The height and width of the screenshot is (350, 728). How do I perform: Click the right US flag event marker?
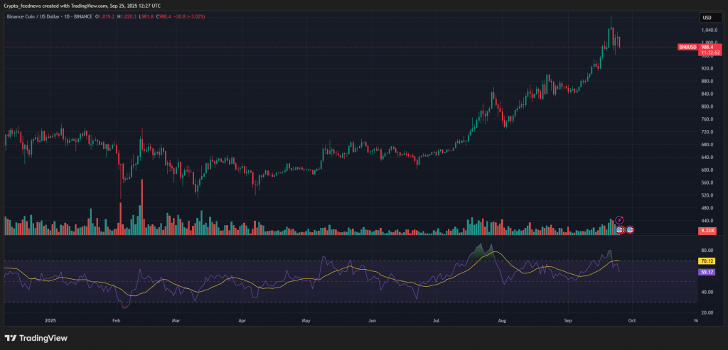[629, 230]
